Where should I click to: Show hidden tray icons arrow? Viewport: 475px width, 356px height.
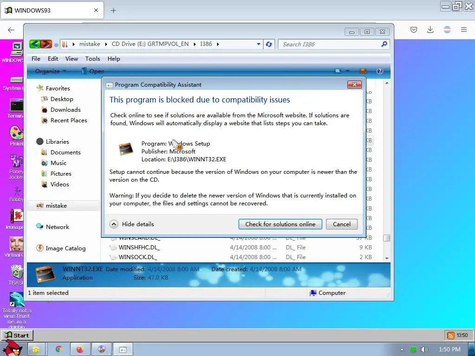point(402,350)
